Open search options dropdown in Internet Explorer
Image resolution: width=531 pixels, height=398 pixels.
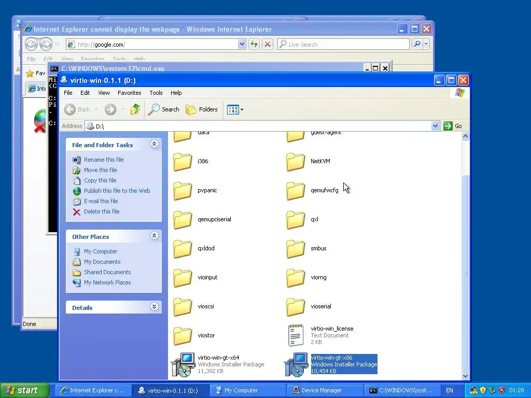tap(426, 44)
